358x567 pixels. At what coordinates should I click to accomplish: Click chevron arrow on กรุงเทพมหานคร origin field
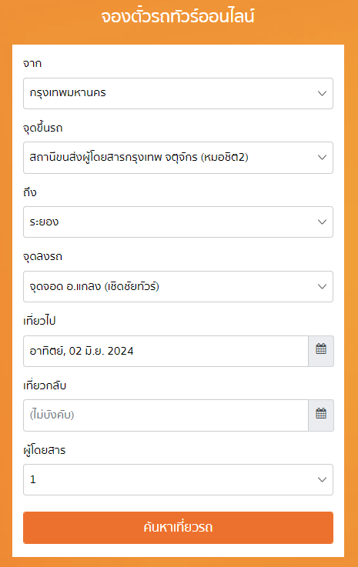coord(322,93)
